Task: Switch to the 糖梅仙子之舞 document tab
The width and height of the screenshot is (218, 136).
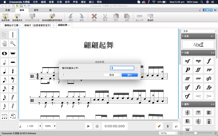Action: (x=11, y=25)
